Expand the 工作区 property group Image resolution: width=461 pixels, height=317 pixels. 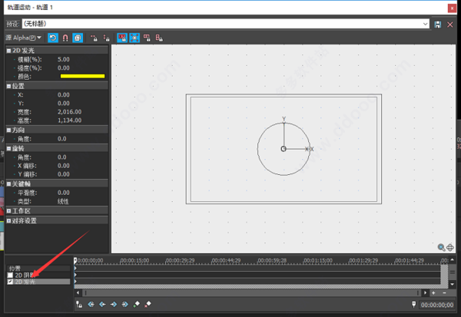(x=8, y=211)
